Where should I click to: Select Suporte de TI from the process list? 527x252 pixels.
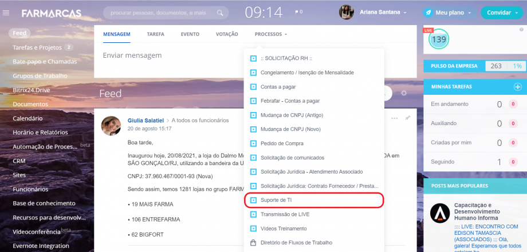[x=276, y=200]
